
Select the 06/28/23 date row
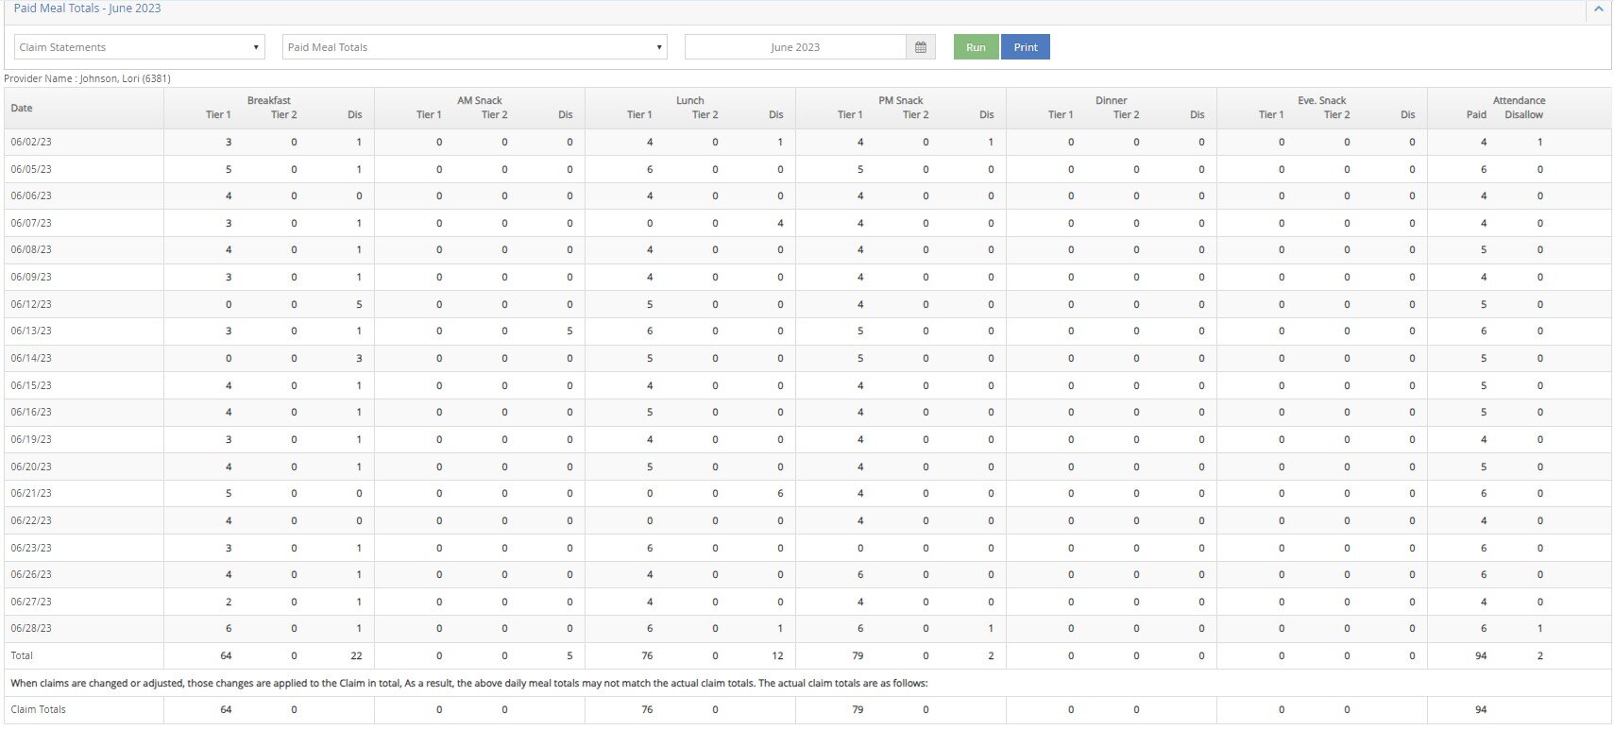31,628
